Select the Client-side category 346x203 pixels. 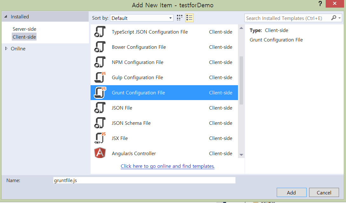(24, 37)
